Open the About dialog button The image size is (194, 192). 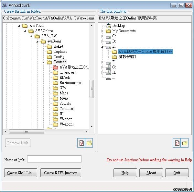point(151,173)
